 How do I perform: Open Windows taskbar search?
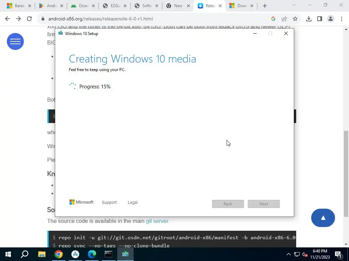(x=25, y=254)
